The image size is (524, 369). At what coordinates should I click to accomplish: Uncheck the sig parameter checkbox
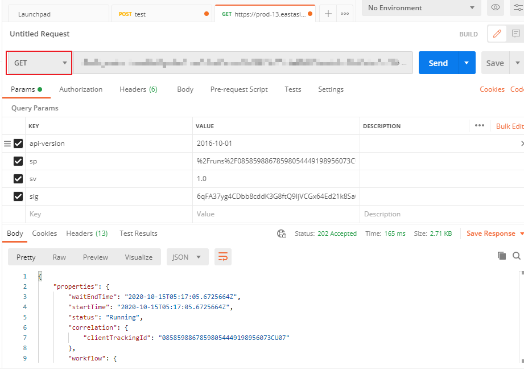pyautogui.click(x=18, y=196)
